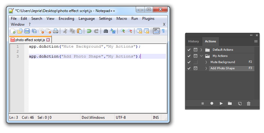The width and height of the screenshot is (264, 133).
Task: Toggle dialog box for Add Photo Shape
Action: coord(195,68)
